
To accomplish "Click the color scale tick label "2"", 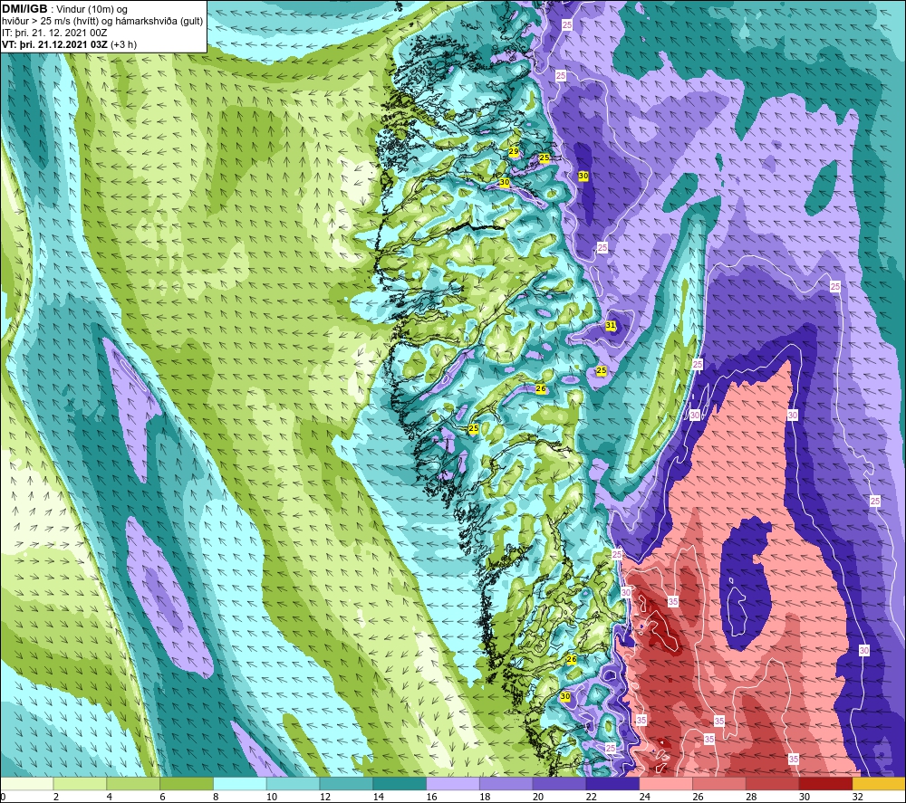I will click(56, 797).
